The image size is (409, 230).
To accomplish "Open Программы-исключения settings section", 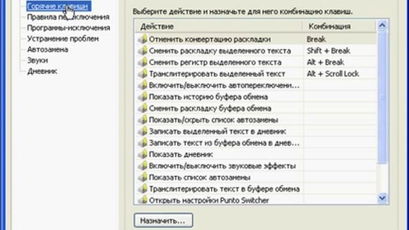I will [68, 27].
